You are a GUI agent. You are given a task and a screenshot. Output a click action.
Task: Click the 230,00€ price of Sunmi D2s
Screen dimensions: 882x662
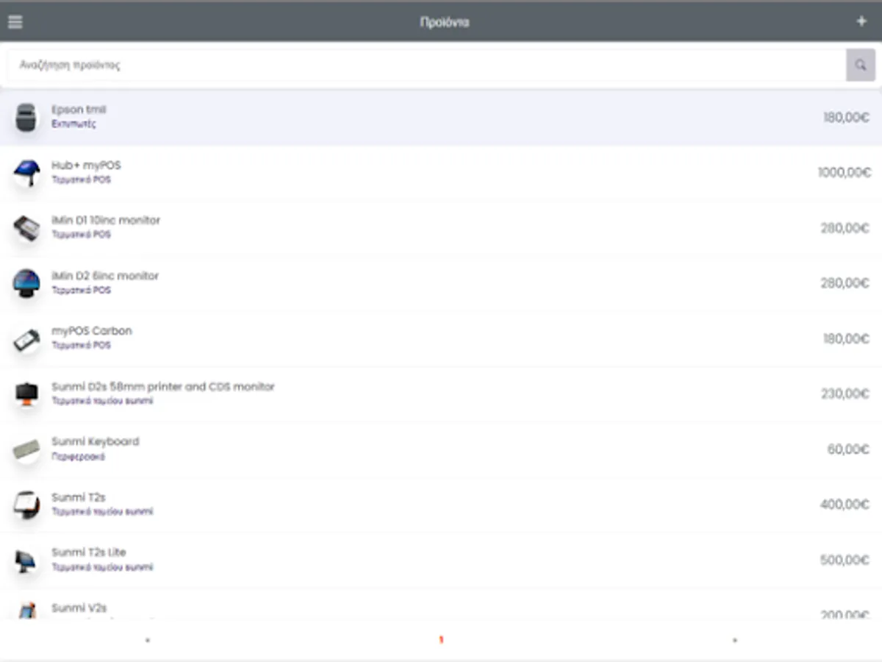(845, 394)
